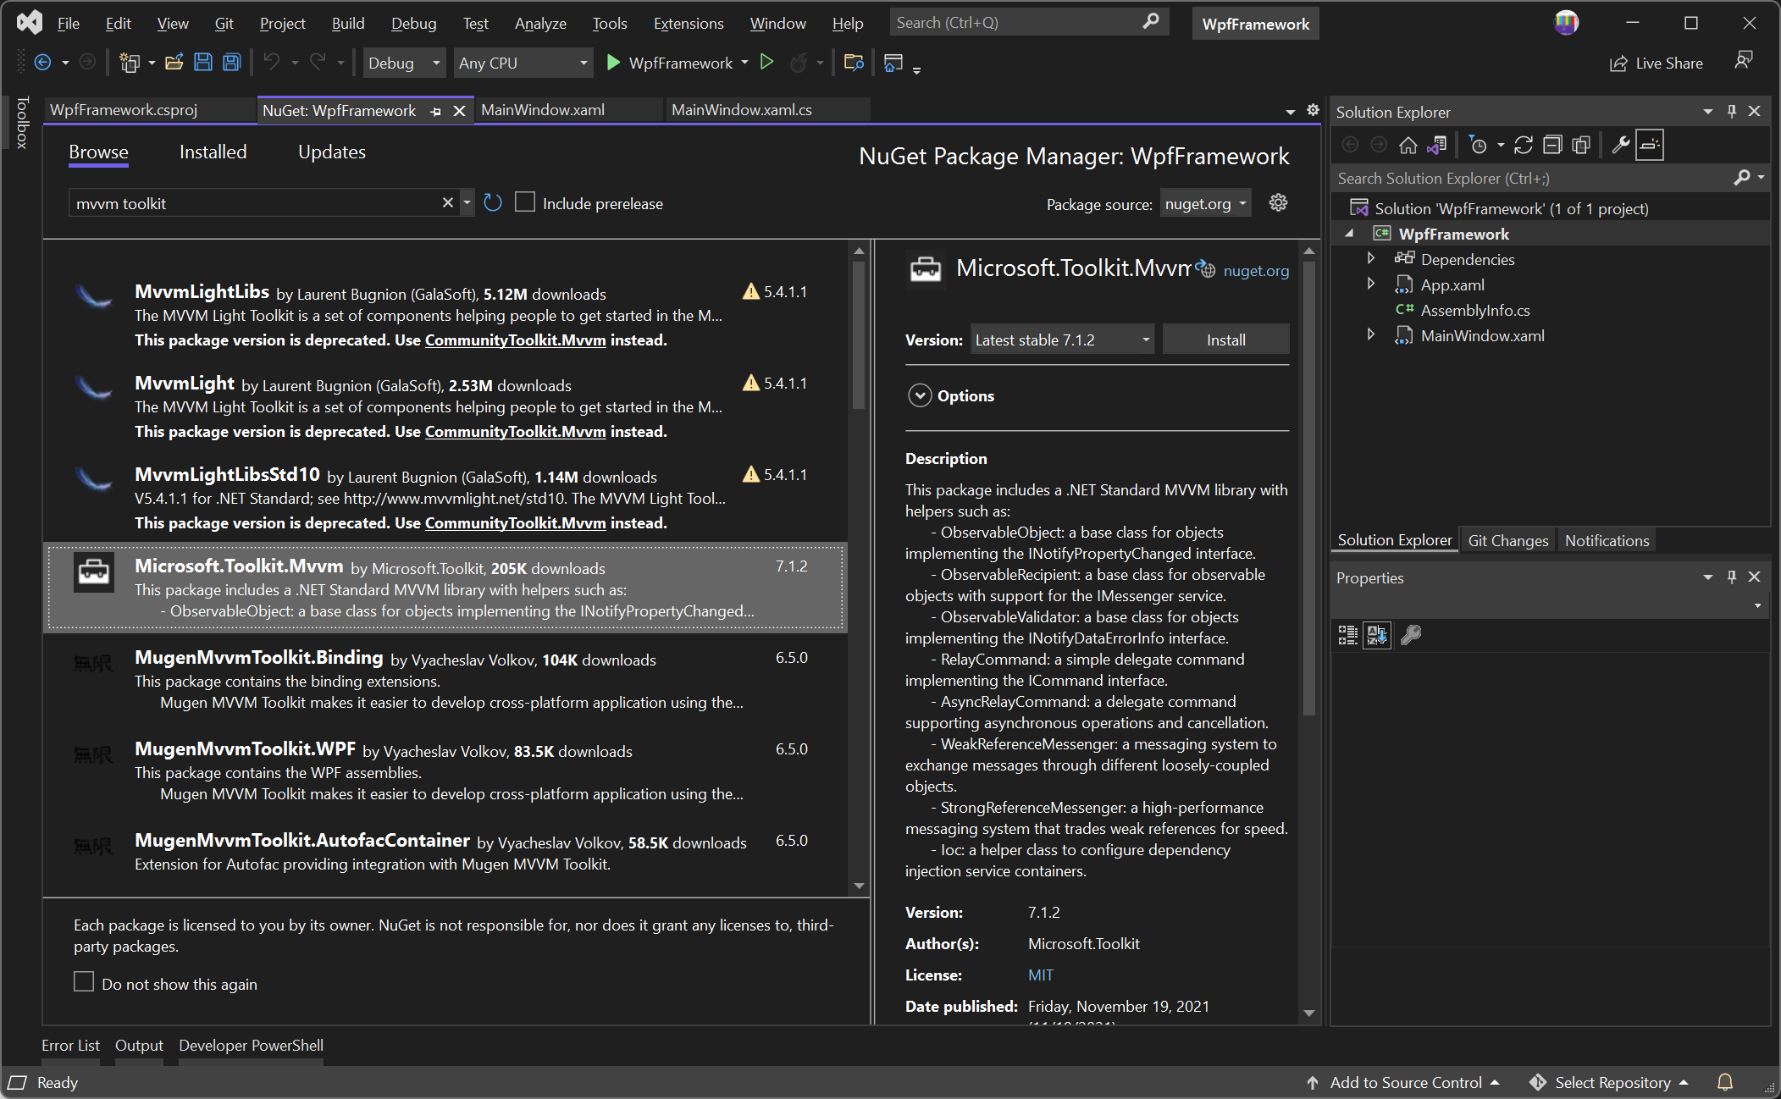Screen dimensions: 1781x1099
Task: Click the Install button for Microsoft.Toolkit.Mvvm
Action: pyautogui.click(x=1225, y=340)
